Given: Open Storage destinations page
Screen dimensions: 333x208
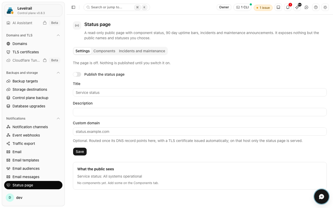Looking at the screenshot, I should [33, 89].
